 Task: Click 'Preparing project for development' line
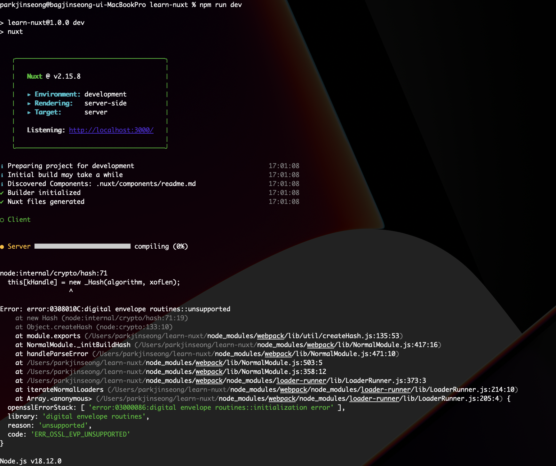[71, 166]
